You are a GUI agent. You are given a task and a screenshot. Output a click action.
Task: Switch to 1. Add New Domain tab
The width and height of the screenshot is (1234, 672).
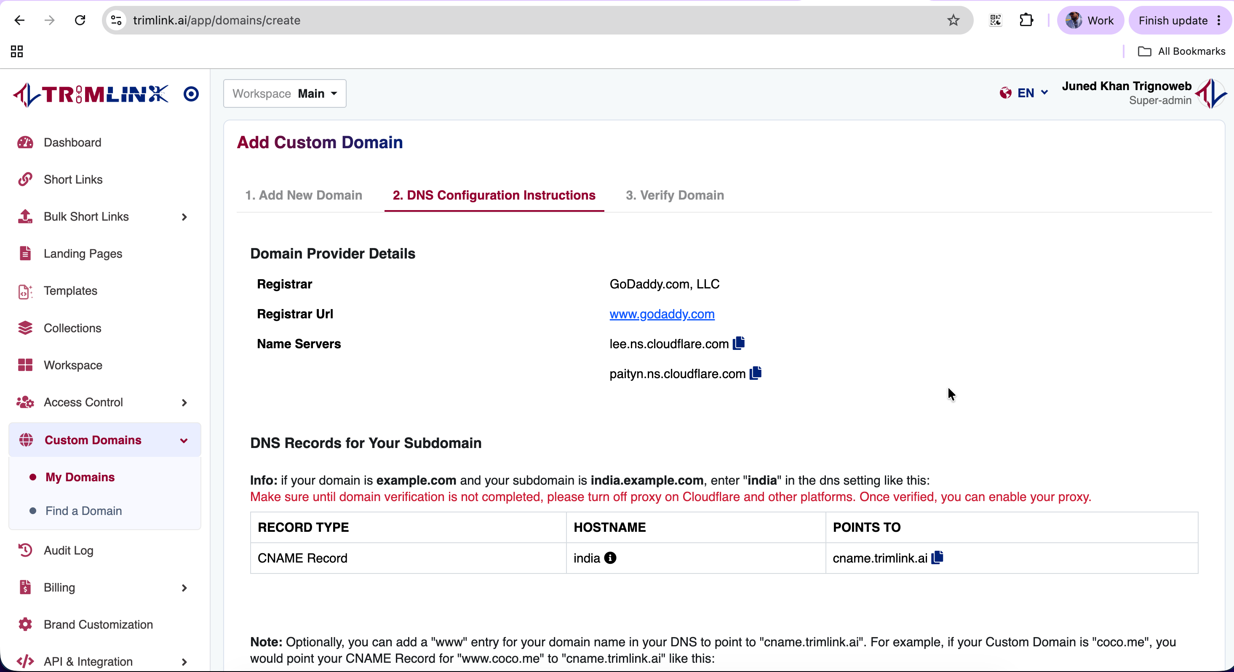[304, 195]
